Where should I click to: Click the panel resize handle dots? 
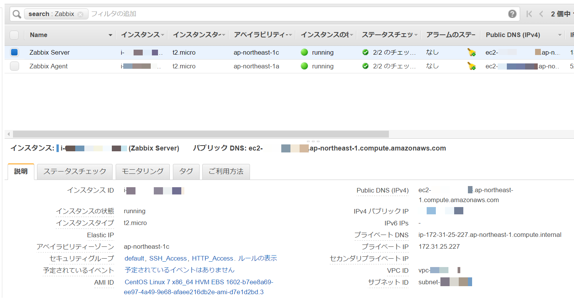pyautogui.click(x=313, y=141)
